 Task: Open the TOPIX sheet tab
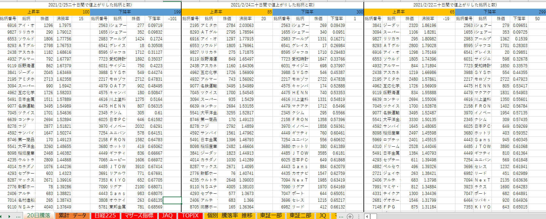(x=190, y=215)
